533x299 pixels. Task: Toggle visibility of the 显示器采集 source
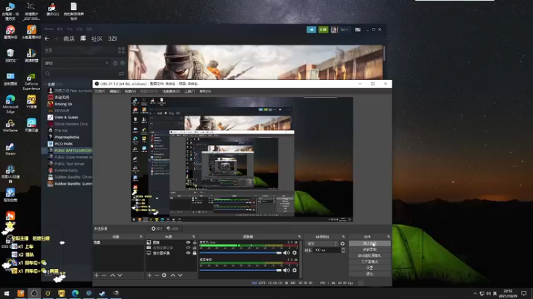click(188, 253)
